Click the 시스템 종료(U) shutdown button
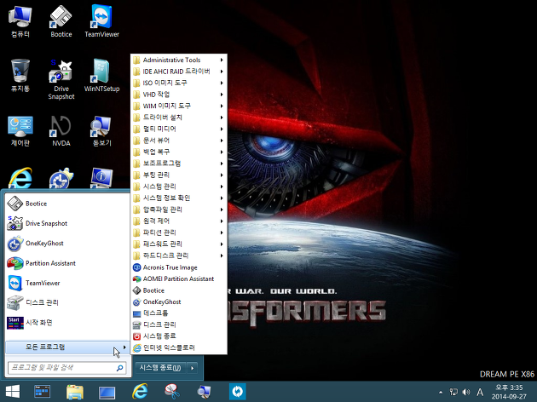The width and height of the screenshot is (537, 402). pyautogui.click(x=160, y=368)
